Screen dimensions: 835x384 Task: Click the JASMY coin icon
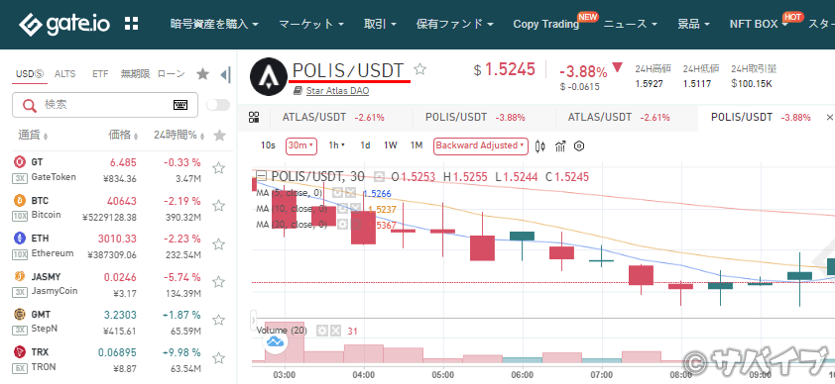(20, 276)
